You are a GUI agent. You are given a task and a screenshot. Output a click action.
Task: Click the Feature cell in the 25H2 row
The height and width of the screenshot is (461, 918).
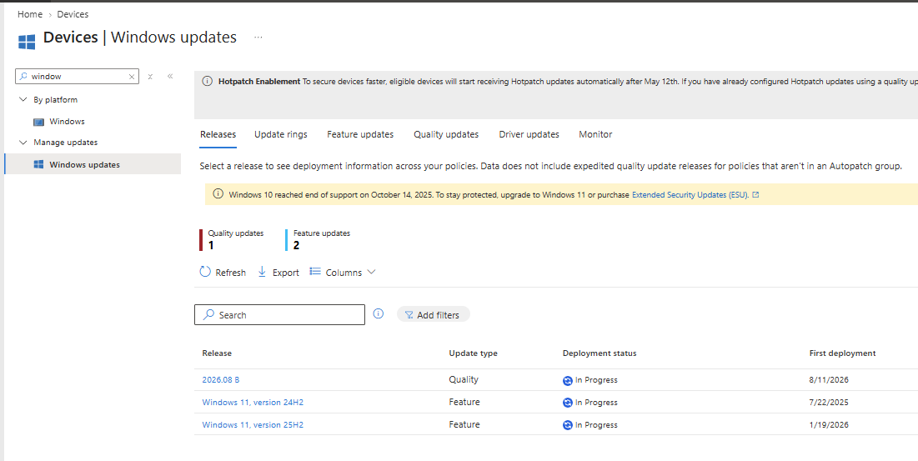[464, 424]
